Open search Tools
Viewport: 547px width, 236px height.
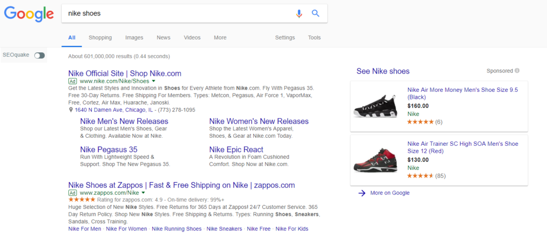pyautogui.click(x=314, y=38)
